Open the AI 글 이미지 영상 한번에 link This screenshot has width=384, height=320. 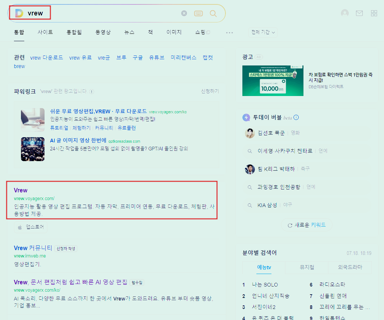coord(78,141)
